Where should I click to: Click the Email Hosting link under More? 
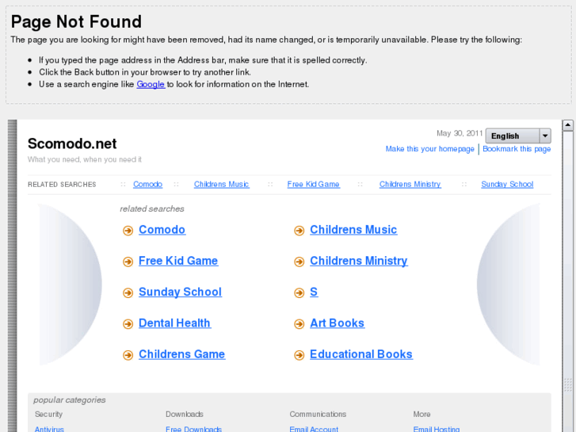[x=436, y=429]
